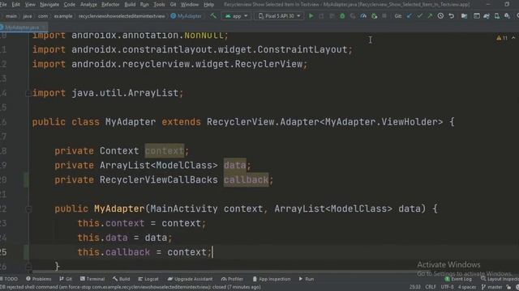
Task: Open the Device Manager phone icon
Action: (497, 16)
